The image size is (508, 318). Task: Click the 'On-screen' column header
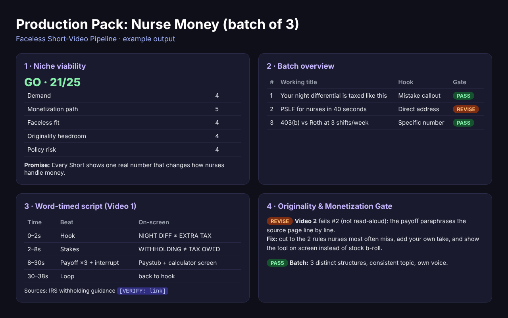pyautogui.click(x=154, y=222)
